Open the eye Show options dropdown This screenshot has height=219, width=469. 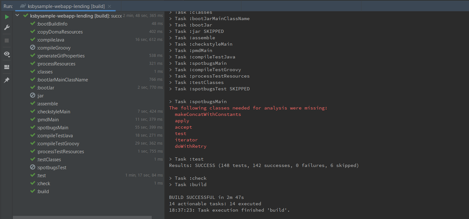click(x=7, y=54)
